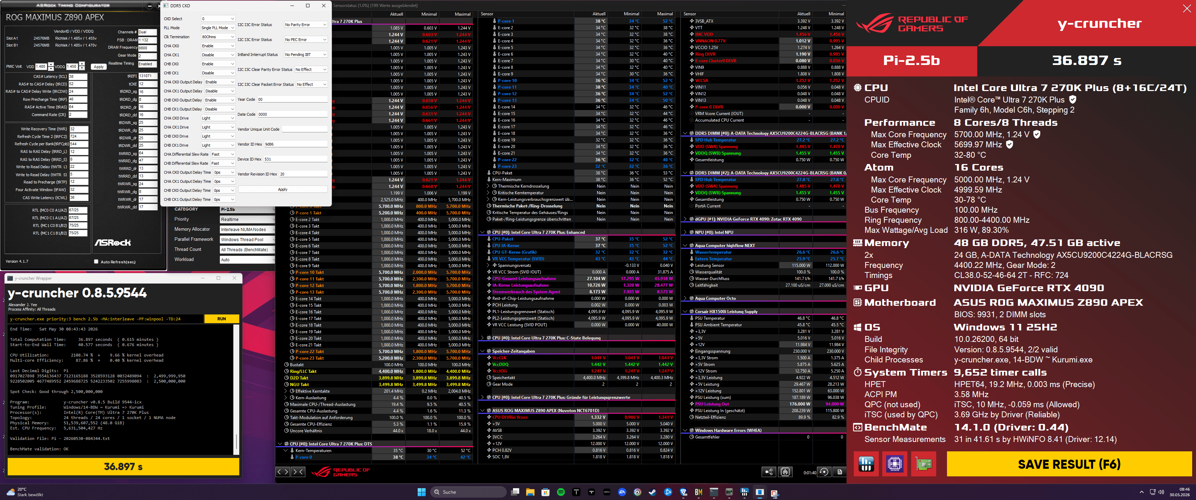
Task: Expand sensor columns with the outward arrows button
Action: coord(282,472)
